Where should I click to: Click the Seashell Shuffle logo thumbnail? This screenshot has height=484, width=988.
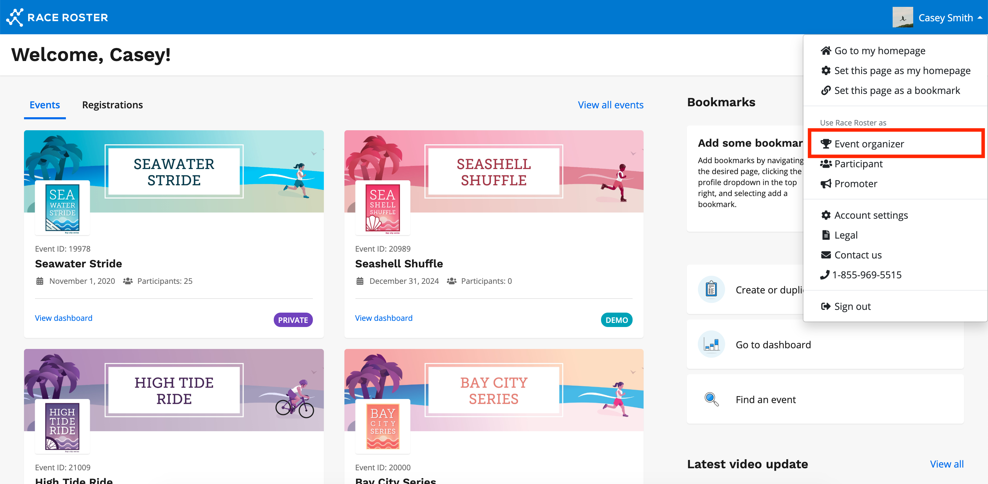click(383, 208)
